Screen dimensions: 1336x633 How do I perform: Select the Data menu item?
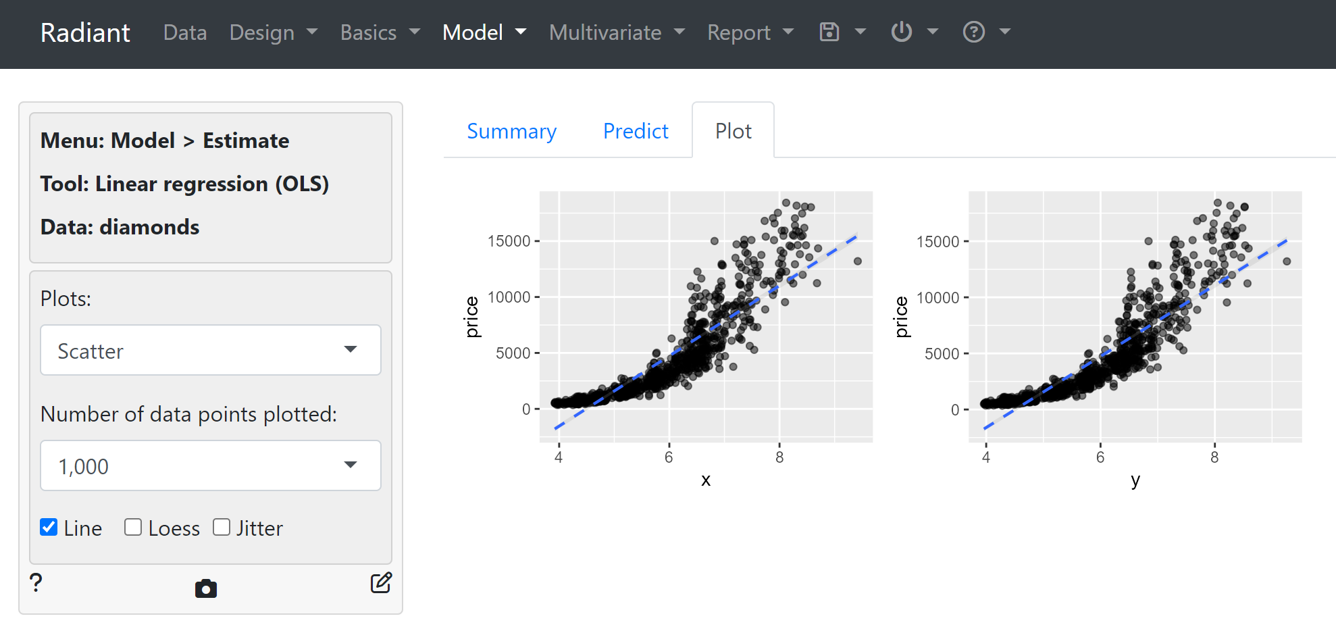184,32
